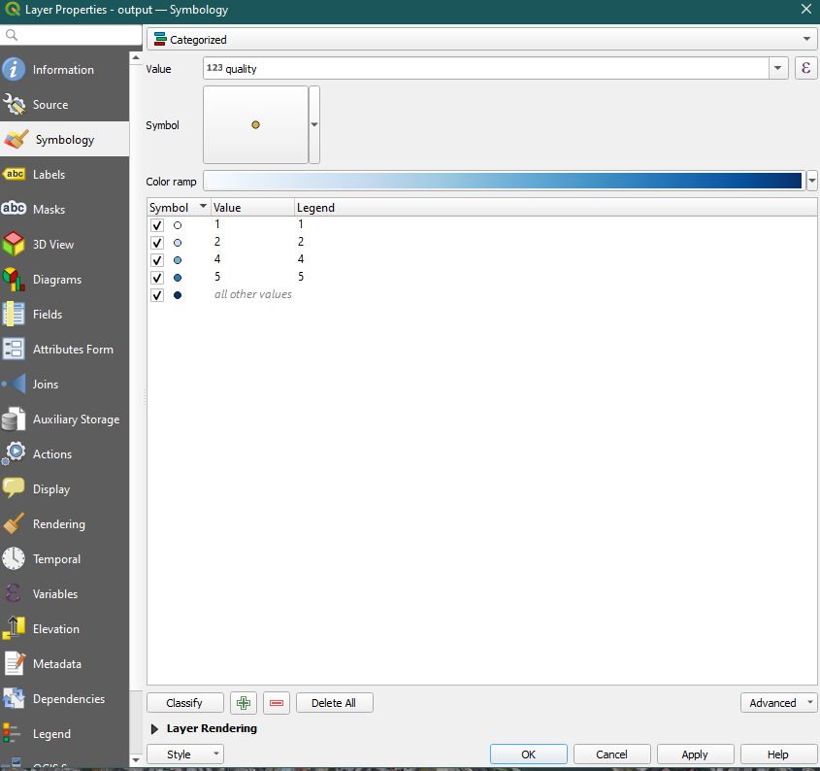Click the Classify button
This screenshot has height=771, width=820.
coord(184,702)
